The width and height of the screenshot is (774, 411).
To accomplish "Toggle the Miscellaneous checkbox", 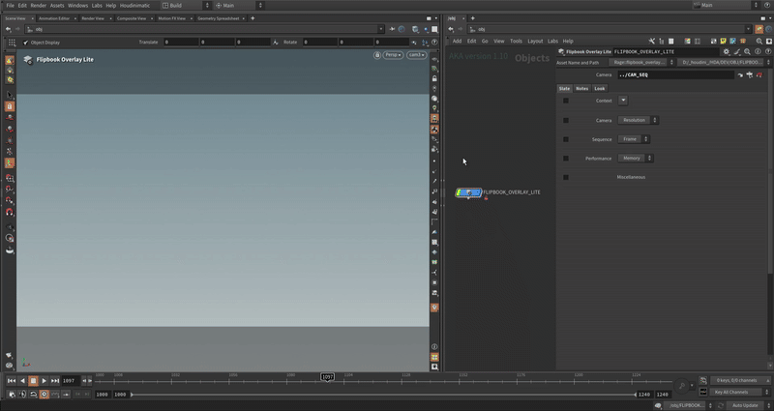I will [566, 177].
